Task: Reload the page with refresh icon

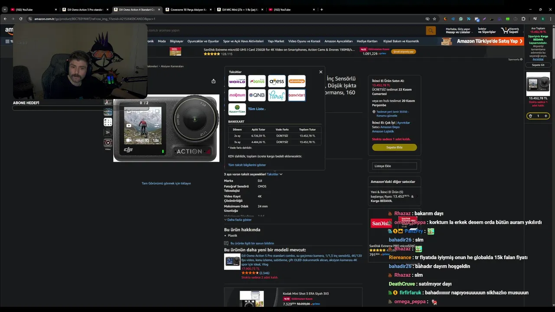Action: 20,19
